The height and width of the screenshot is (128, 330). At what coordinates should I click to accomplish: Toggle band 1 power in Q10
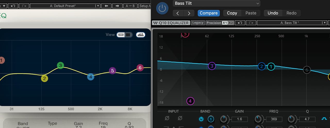tap(201, 119)
